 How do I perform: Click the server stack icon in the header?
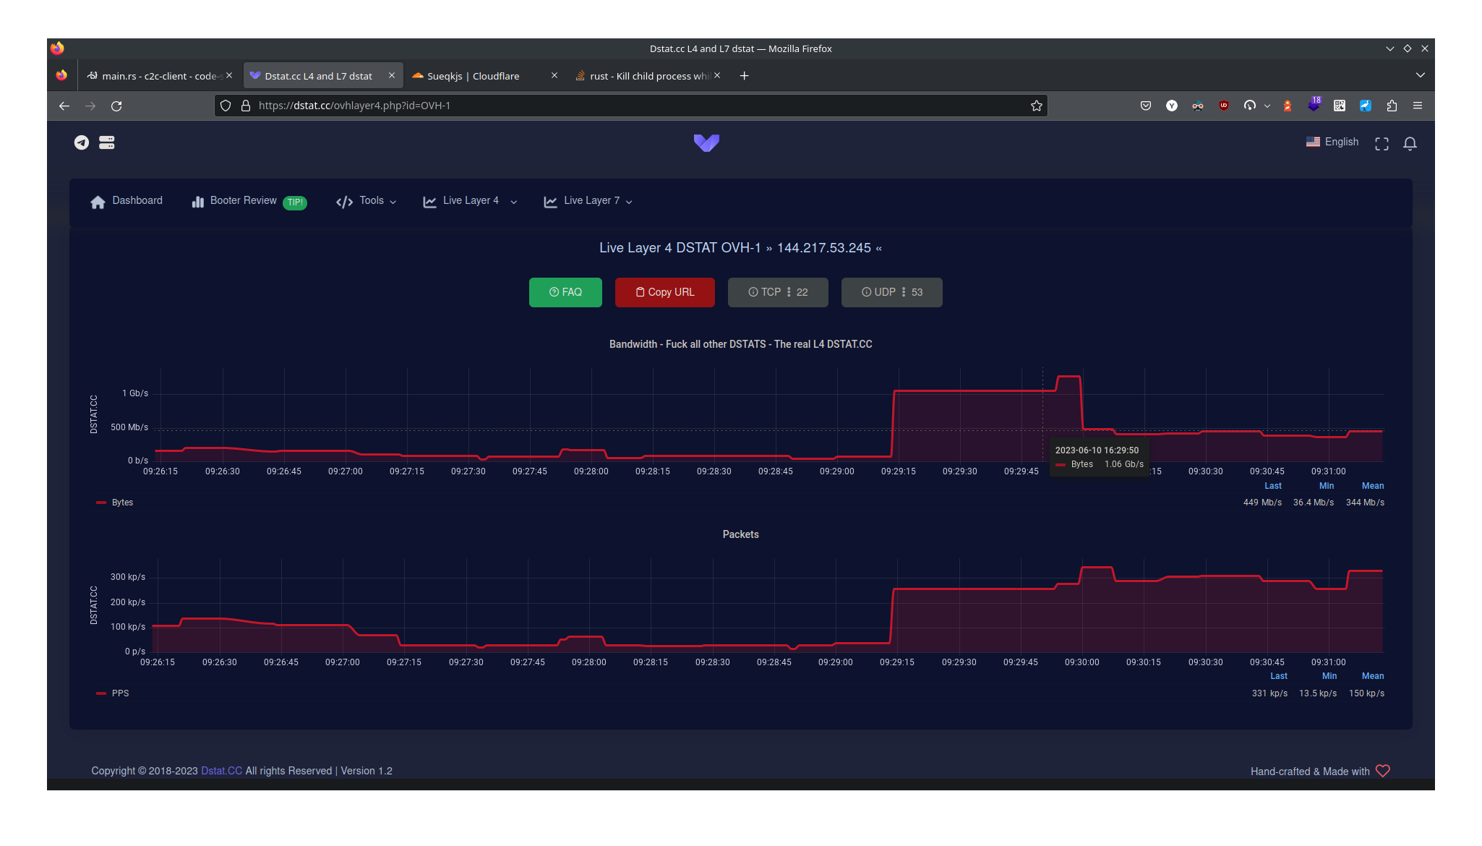point(107,142)
